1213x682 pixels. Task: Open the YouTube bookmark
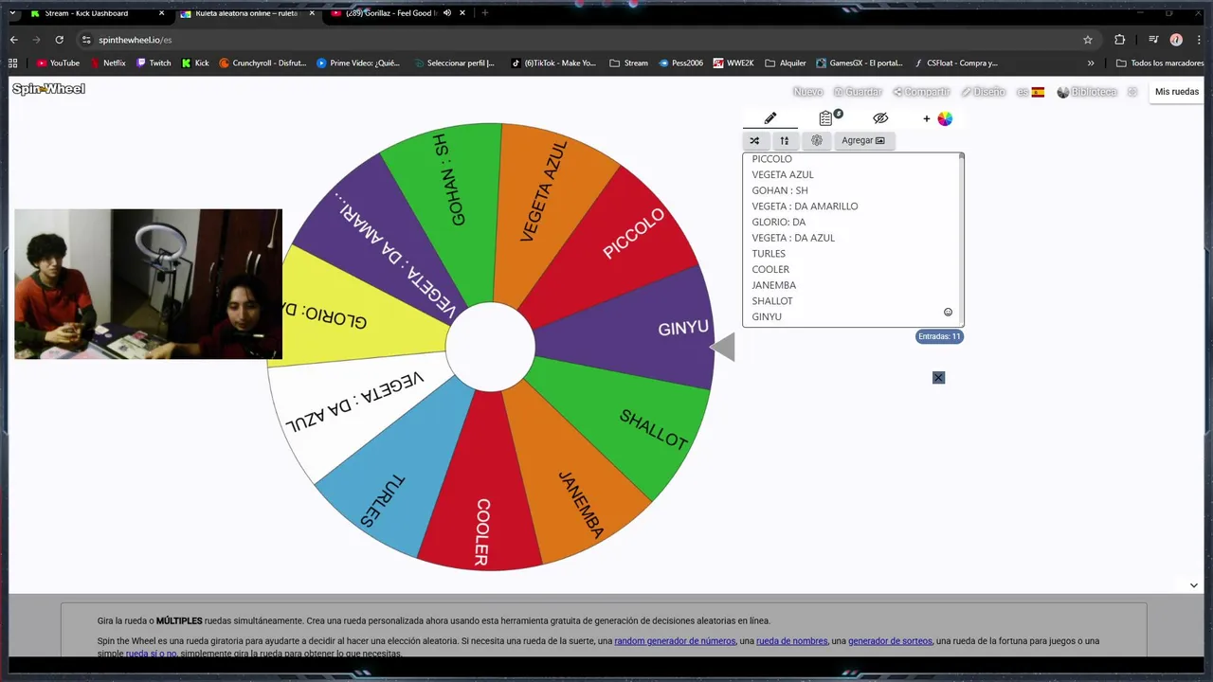coord(58,63)
